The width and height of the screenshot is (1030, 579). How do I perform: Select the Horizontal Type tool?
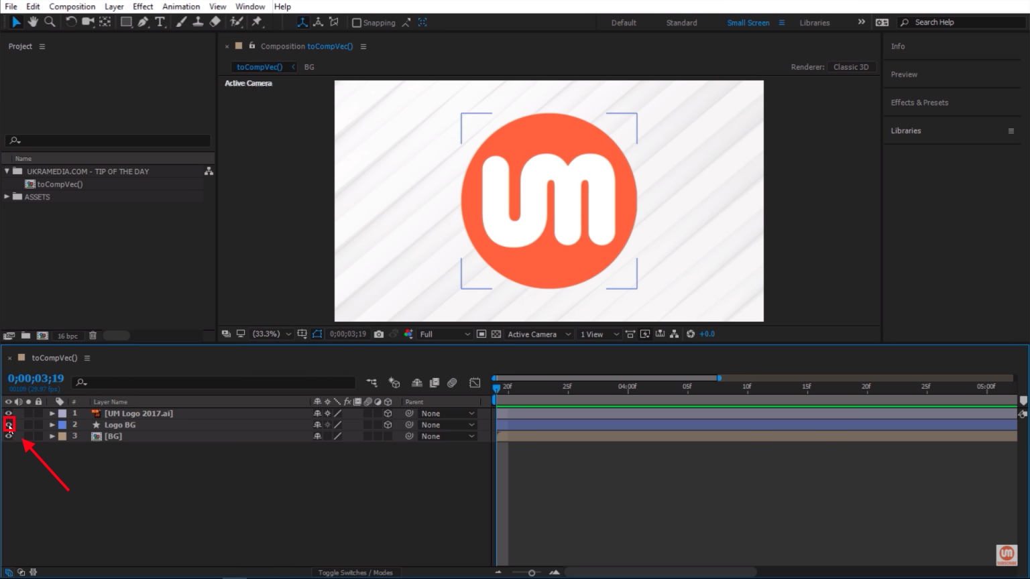click(160, 22)
